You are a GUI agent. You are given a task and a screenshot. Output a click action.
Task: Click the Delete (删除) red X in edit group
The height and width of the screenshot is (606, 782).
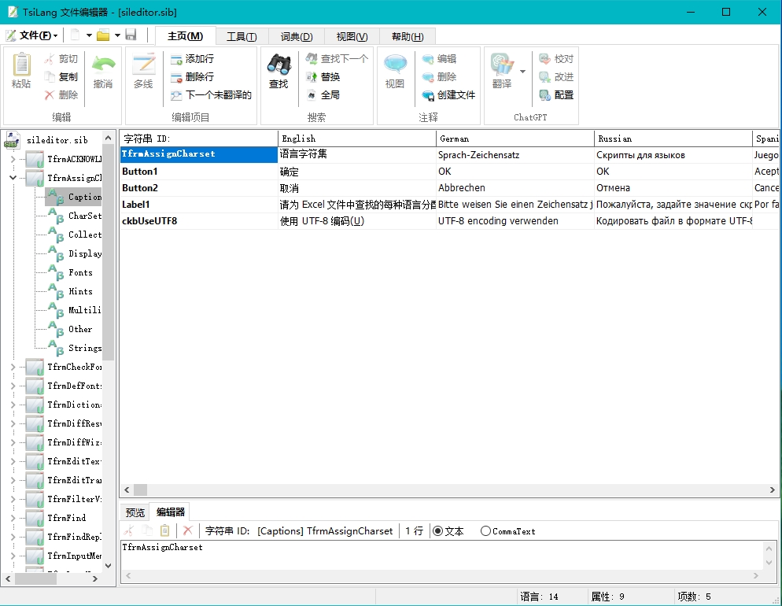[x=49, y=94]
